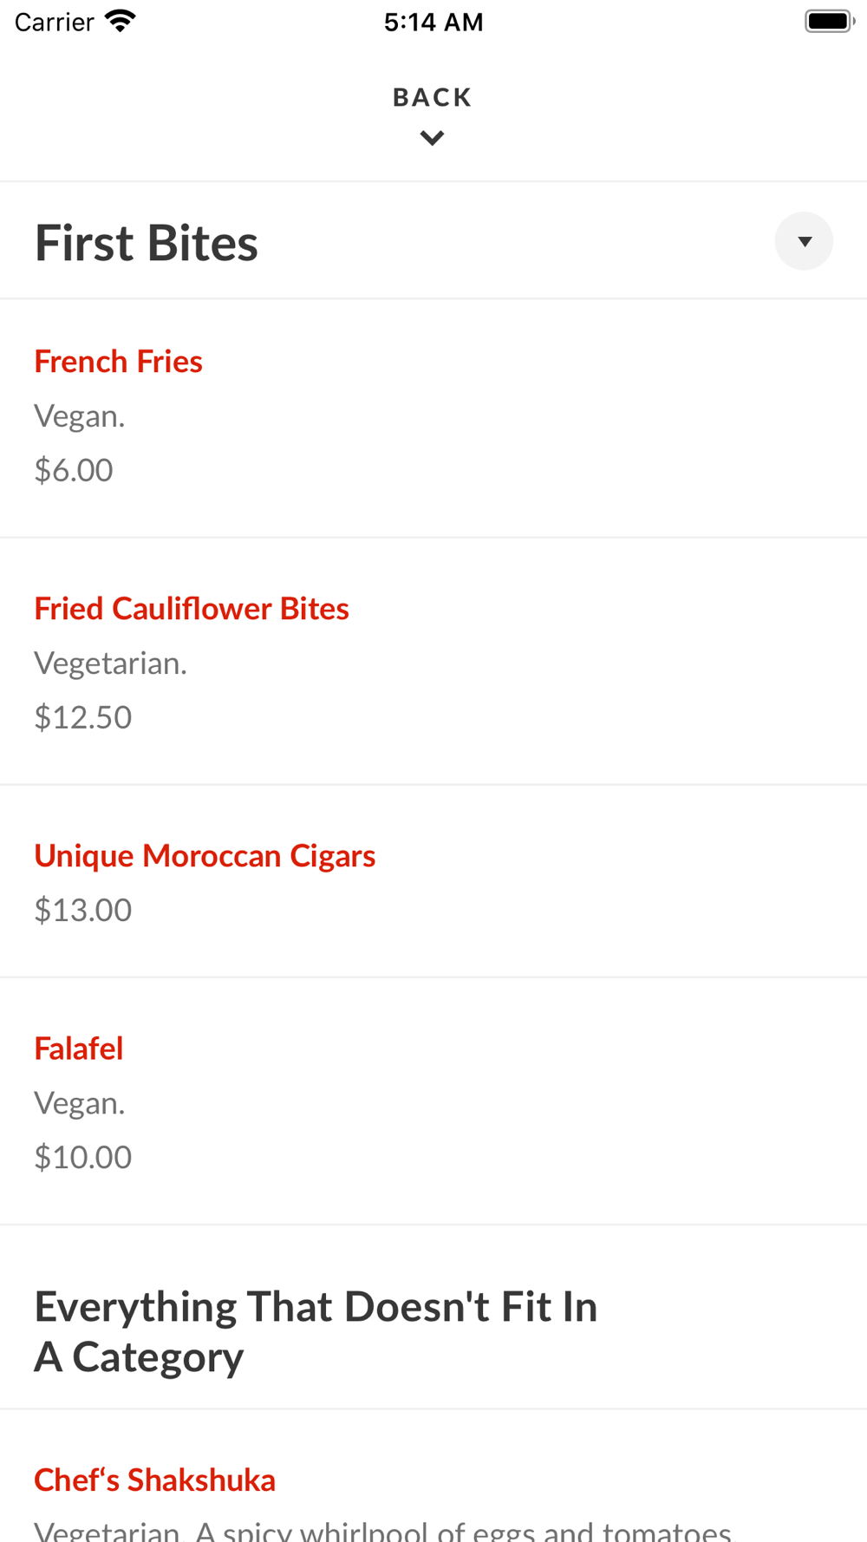Click the Wi-Fi status icon
The height and width of the screenshot is (1542, 867).
(121, 21)
